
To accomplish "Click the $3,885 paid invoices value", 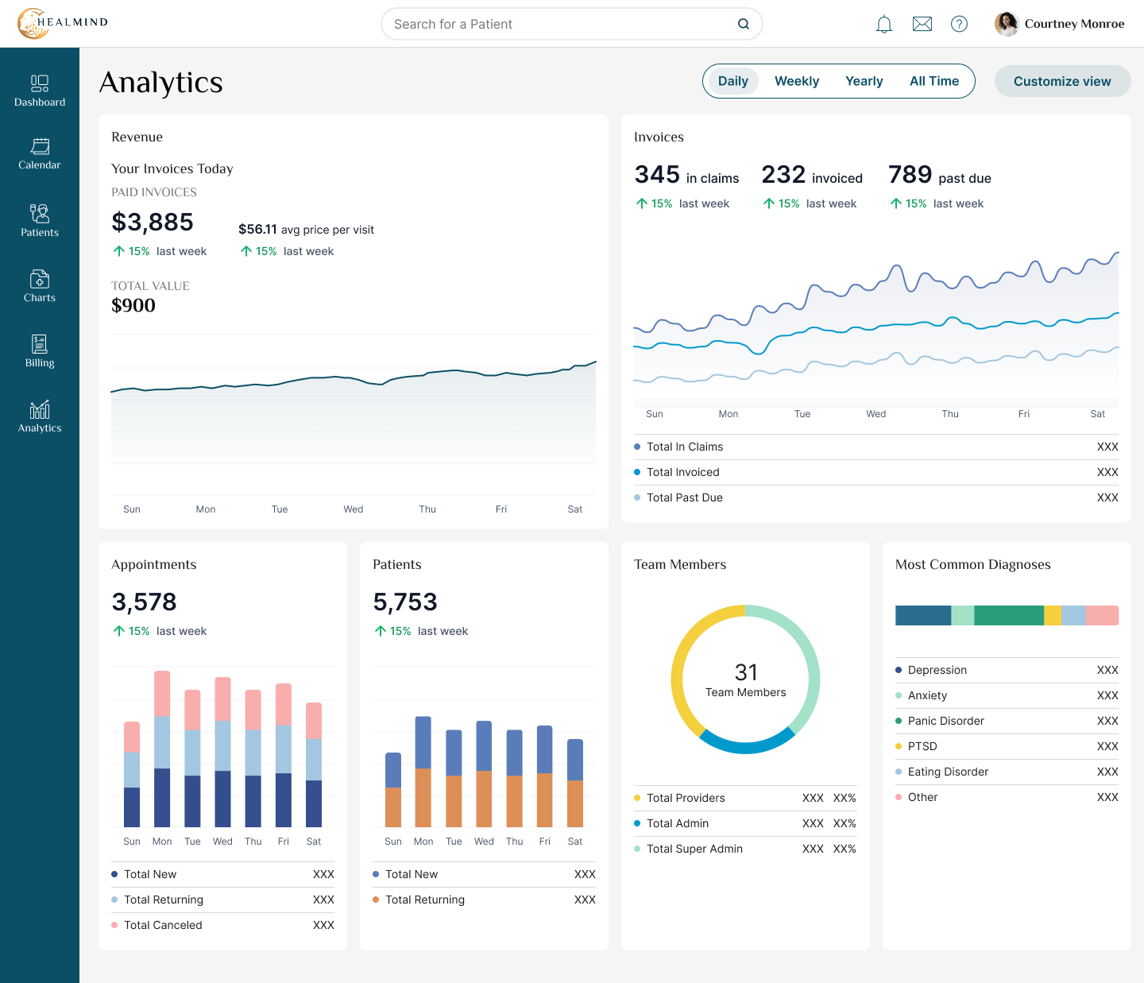I will (x=153, y=222).
